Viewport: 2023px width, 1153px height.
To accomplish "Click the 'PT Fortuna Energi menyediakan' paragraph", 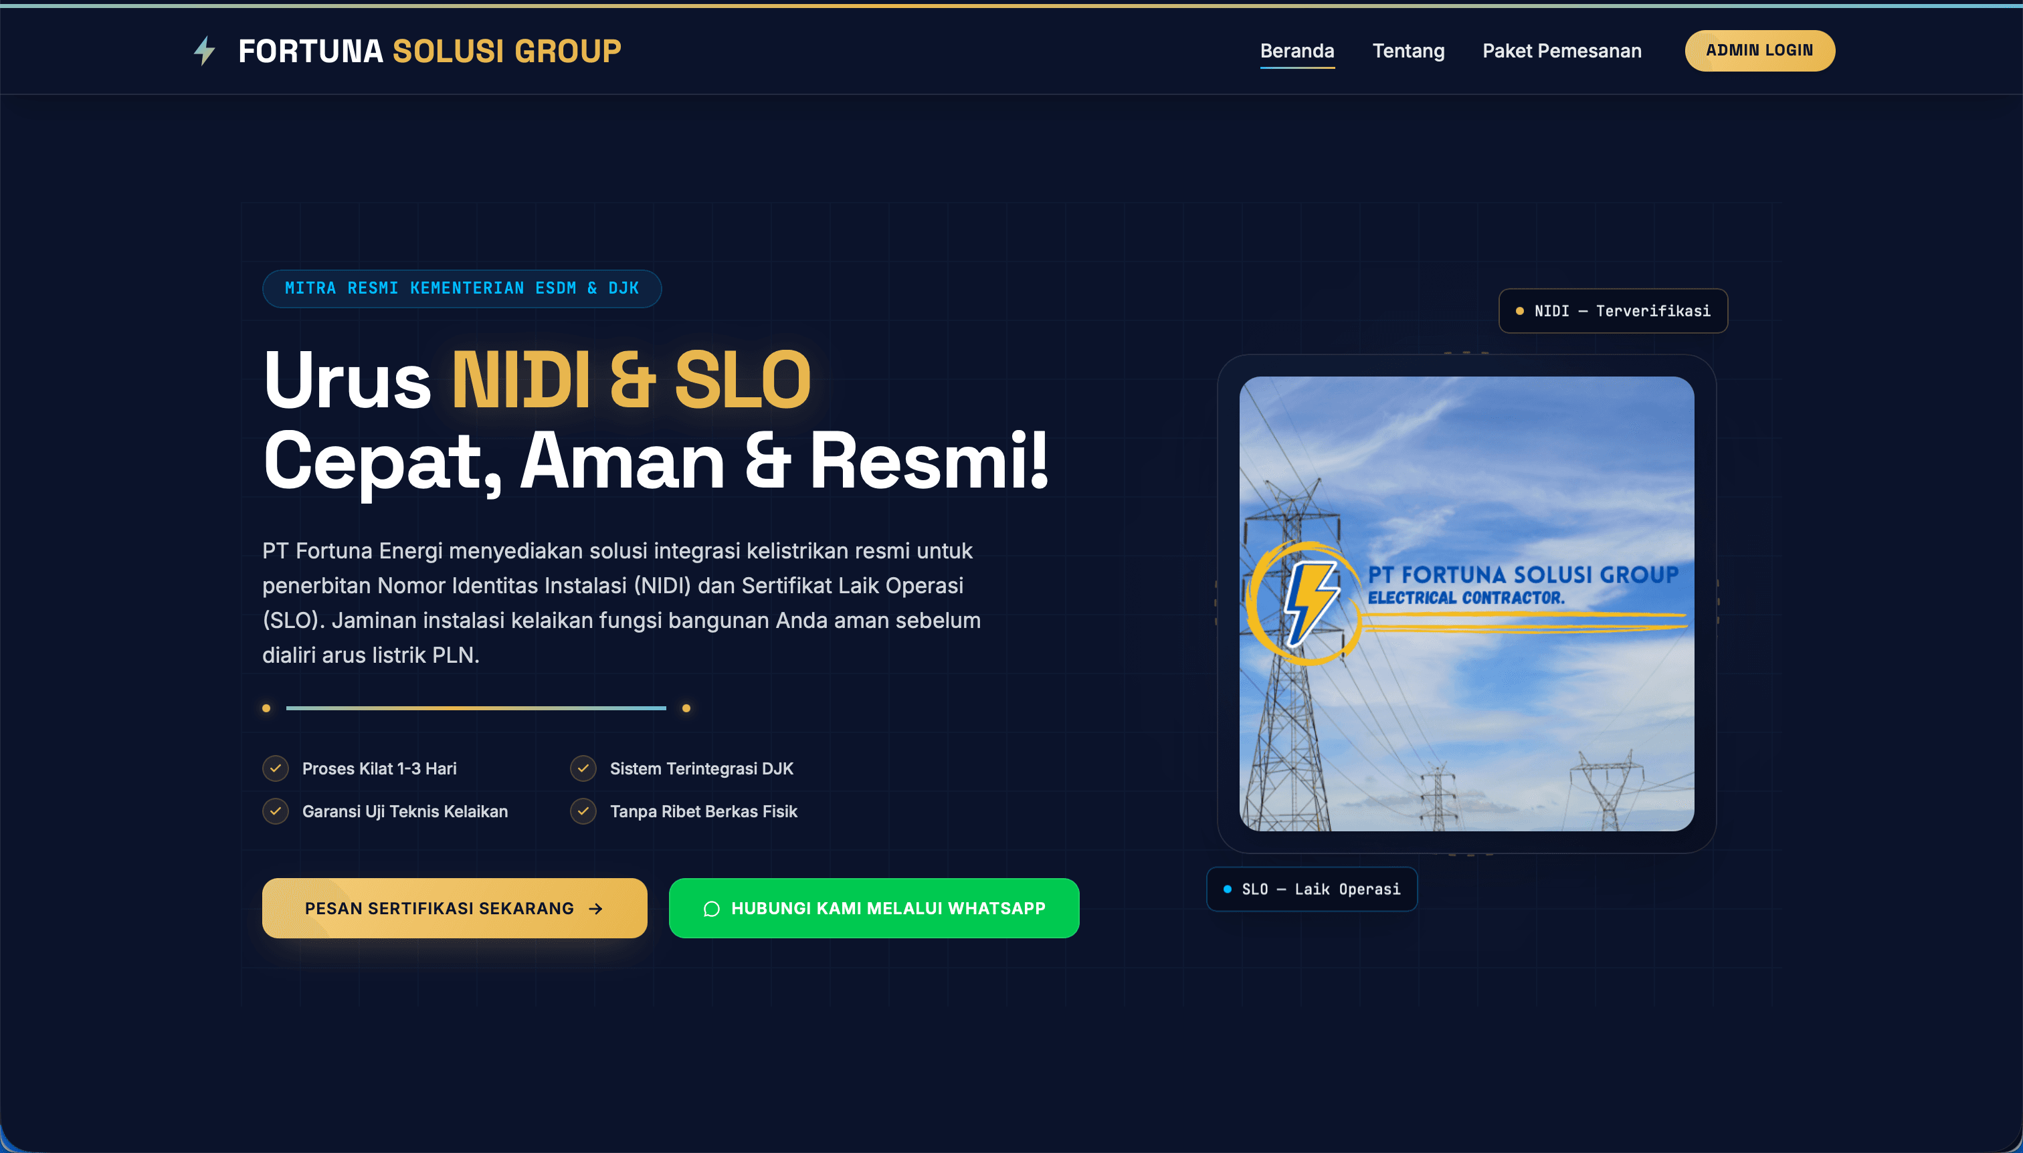I will [621, 602].
